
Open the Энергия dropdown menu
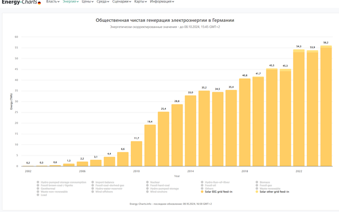click(71, 1)
